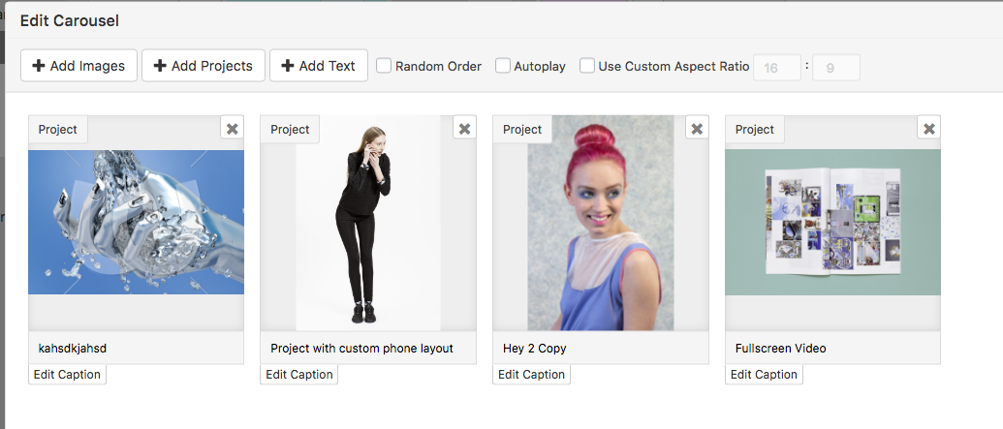Open Edit Caption for Hey 2 Copy
Viewport: 1003px width, 429px height.
[x=532, y=375]
